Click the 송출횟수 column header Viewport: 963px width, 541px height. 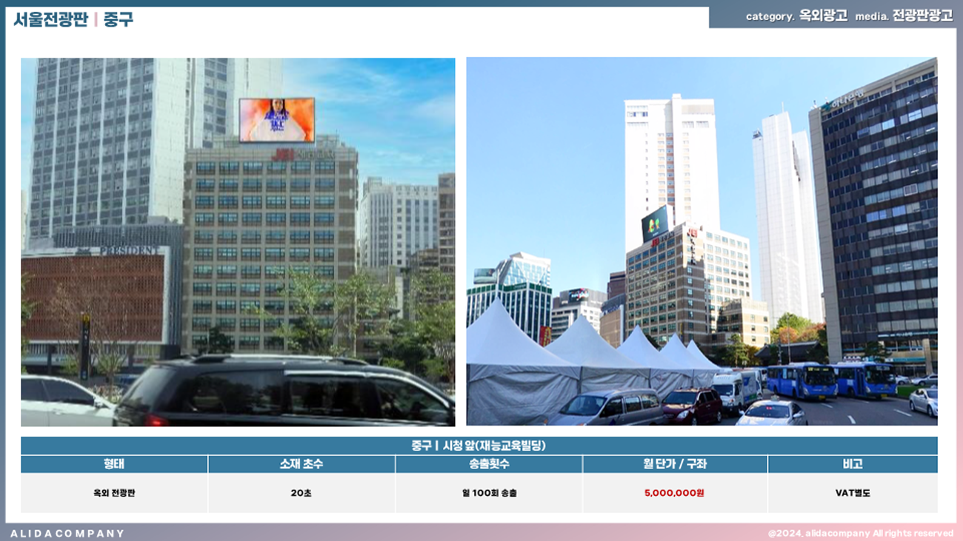[489, 464]
